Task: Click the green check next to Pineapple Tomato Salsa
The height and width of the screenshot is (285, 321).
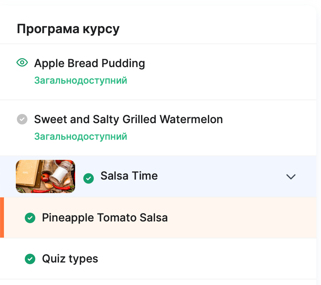Action: coord(30,217)
